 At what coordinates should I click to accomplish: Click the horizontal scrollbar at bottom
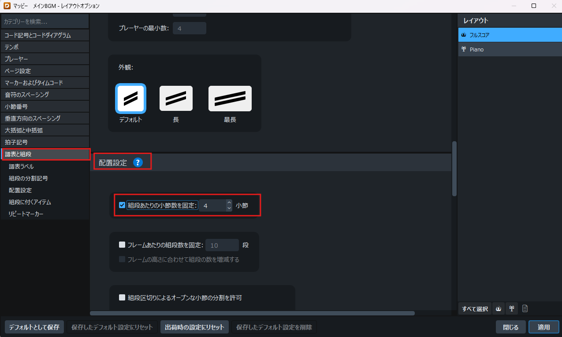pyautogui.click(x=252, y=313)
